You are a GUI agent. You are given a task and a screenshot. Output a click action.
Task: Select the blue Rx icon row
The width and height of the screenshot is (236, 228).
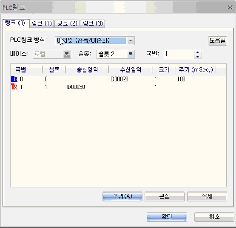point(118,79)
